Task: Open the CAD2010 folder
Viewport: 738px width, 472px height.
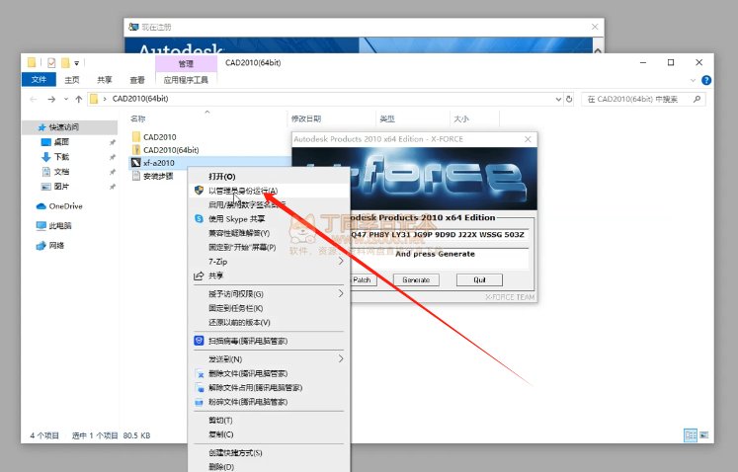Action: 160,137
